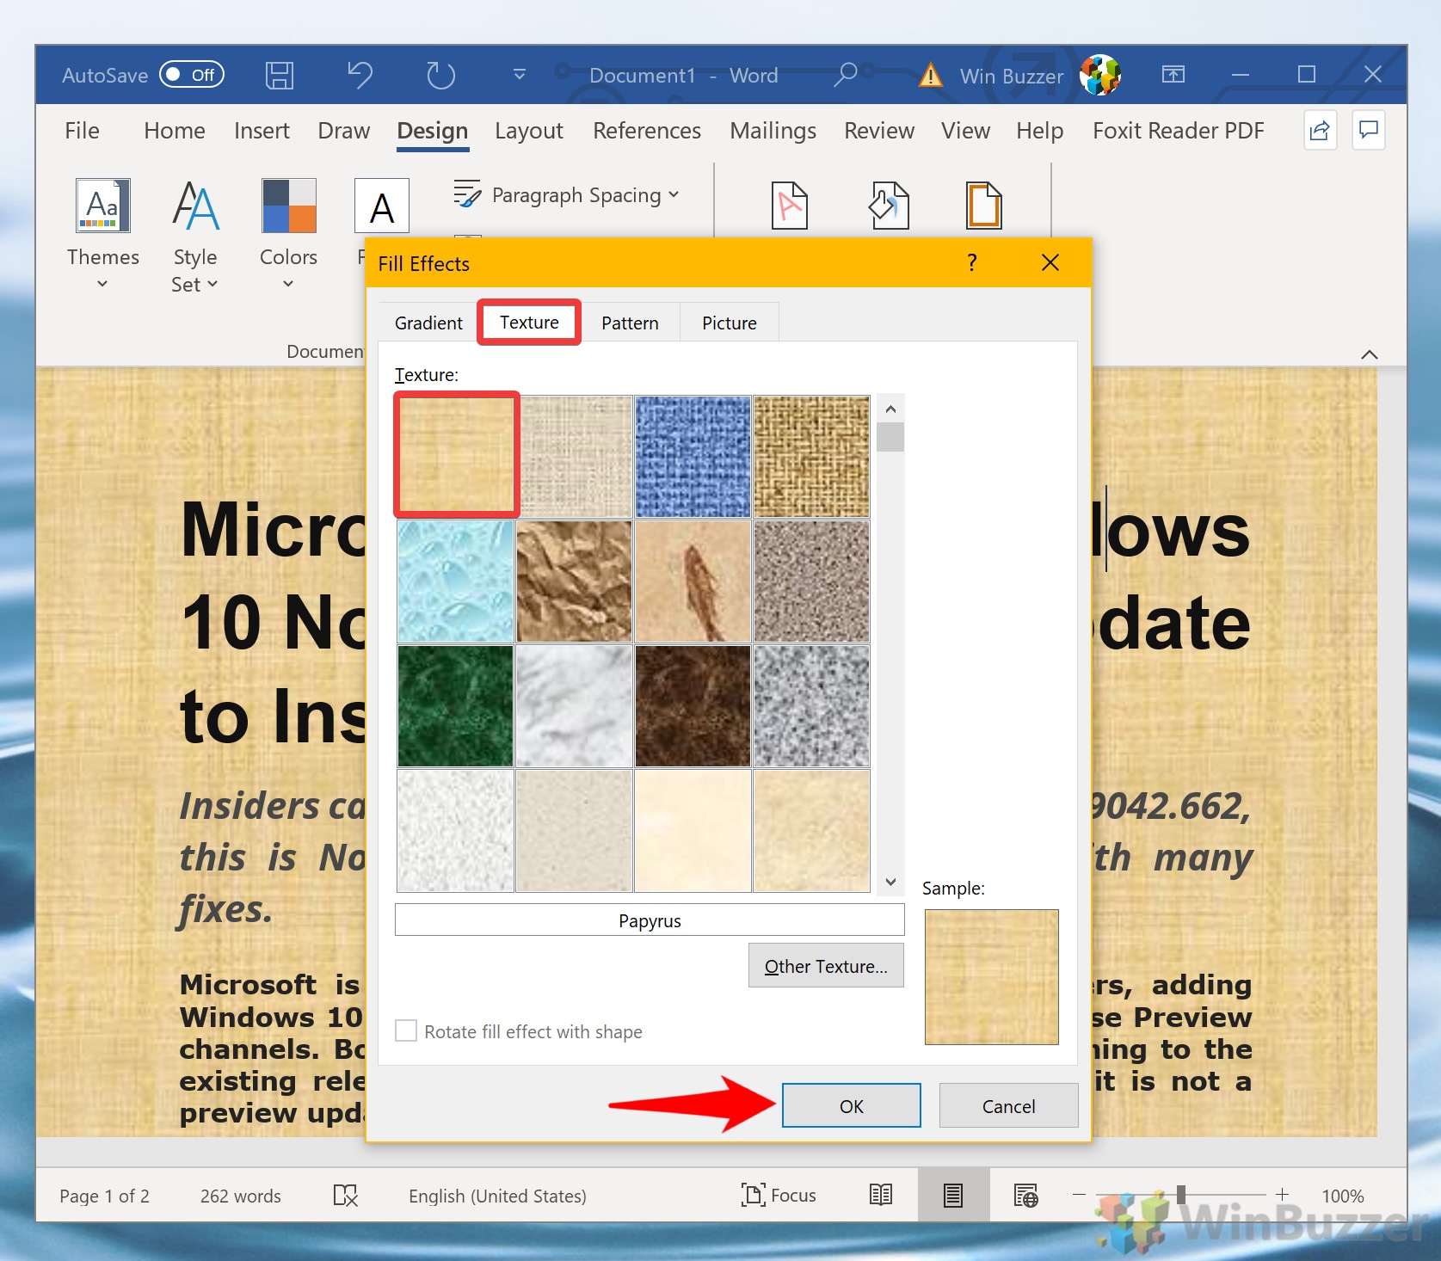
Task: Open Focus mode in status bar
Action: click(x=779, y=1195)
